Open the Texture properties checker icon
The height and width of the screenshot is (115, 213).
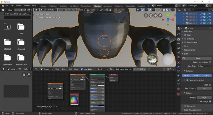pos(178,94)
